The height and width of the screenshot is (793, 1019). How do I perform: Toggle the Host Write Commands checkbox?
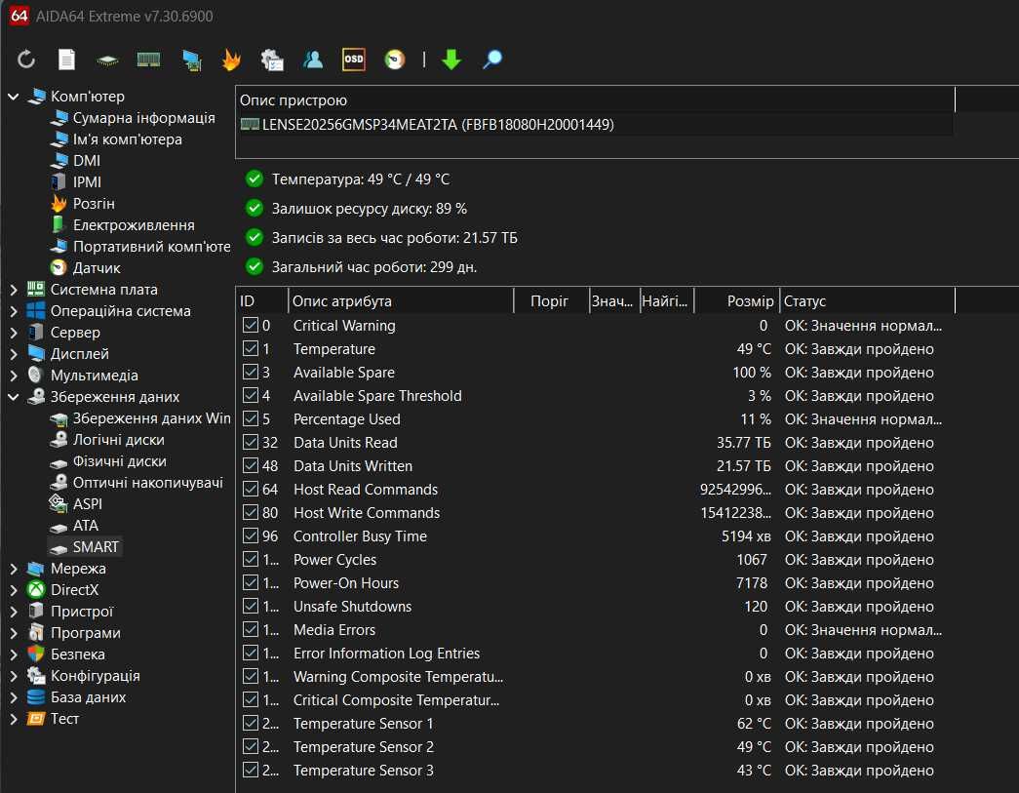251,512
